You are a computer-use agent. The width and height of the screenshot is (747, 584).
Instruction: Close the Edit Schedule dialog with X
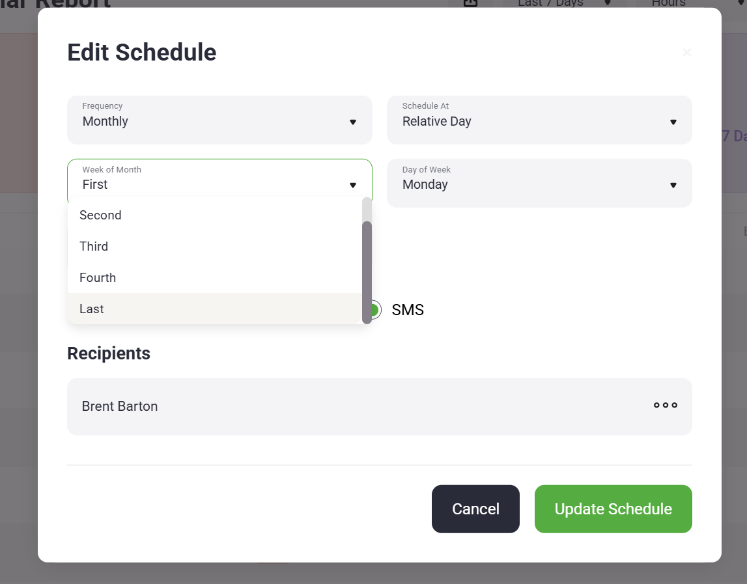686,53
